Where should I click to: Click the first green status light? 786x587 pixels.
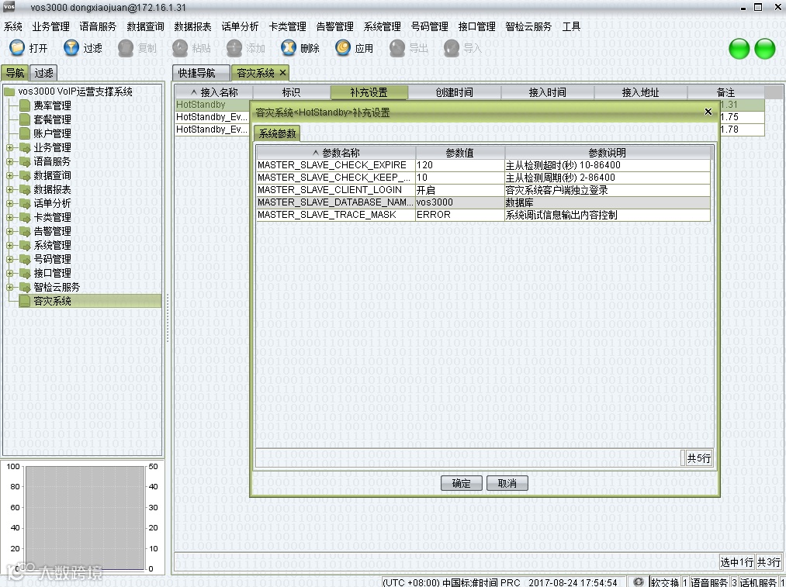click(739, 49)
